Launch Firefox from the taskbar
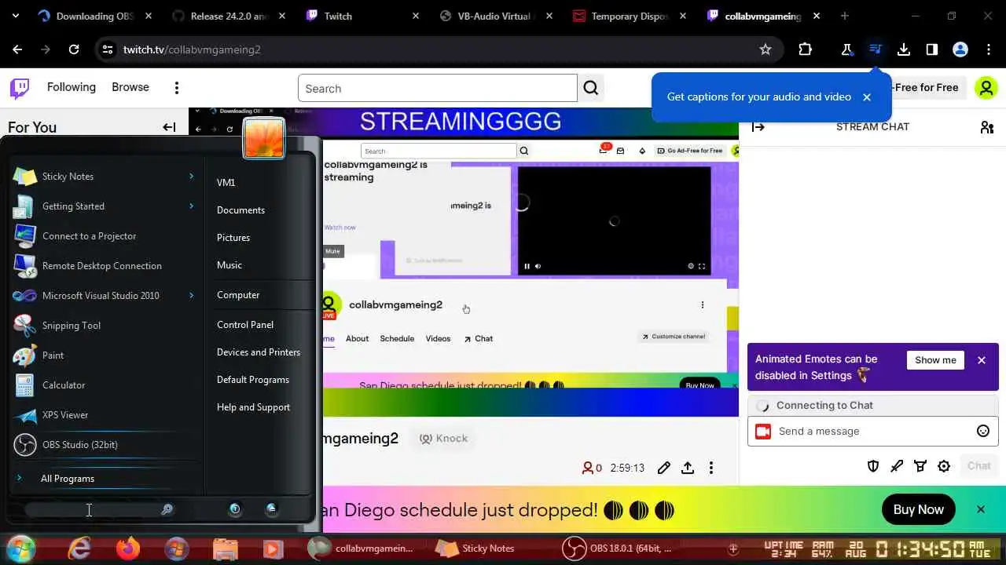Image resolution: width=1006 pixels, height=565 pixels. coord(127,549)
